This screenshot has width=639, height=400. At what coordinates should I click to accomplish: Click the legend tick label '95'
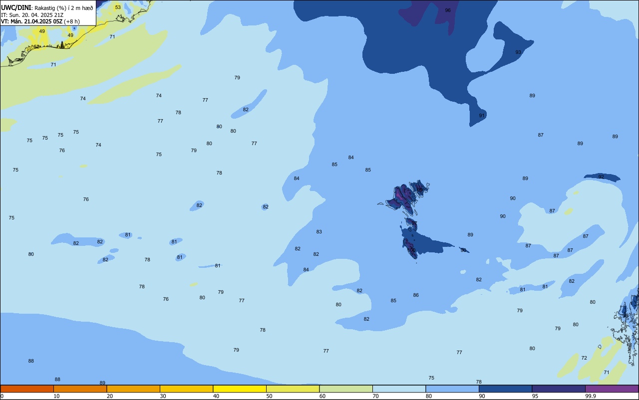(535, 396)
